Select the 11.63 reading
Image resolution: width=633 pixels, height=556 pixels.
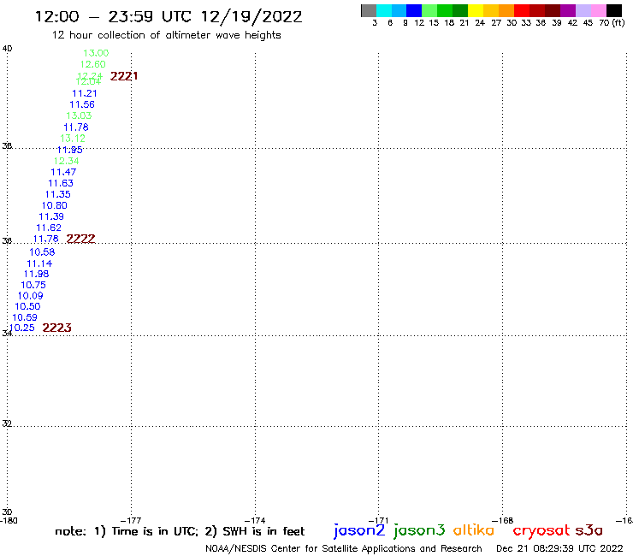(x=61, y=183)
